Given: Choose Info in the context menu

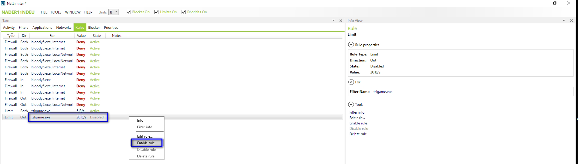Looking at the screenshot, I should click(147, 121).
